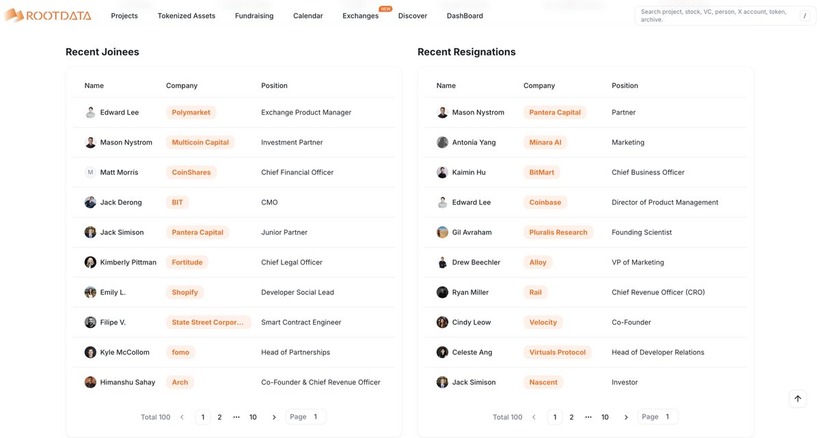The image size is (820, 438).
Task: Open the Shopify company tag
Action: [x=185, y=292]
